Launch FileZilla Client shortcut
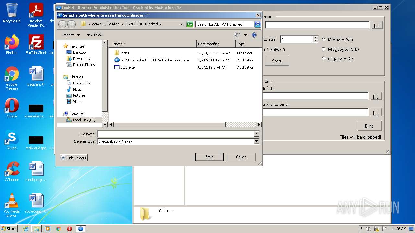415x233 pixels. [36, 45]
